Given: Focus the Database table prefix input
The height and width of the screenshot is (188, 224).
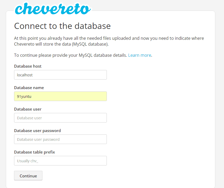Looking at the screenshot, I should (x=60, y=161).
